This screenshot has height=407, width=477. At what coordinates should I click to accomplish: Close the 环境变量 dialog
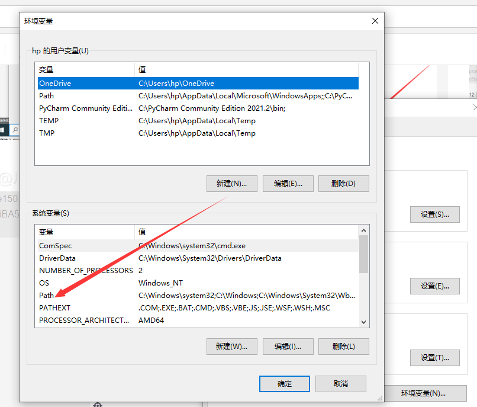point(375,21)
